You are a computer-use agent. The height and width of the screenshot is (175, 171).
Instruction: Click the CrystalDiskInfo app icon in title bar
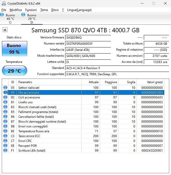4,3
